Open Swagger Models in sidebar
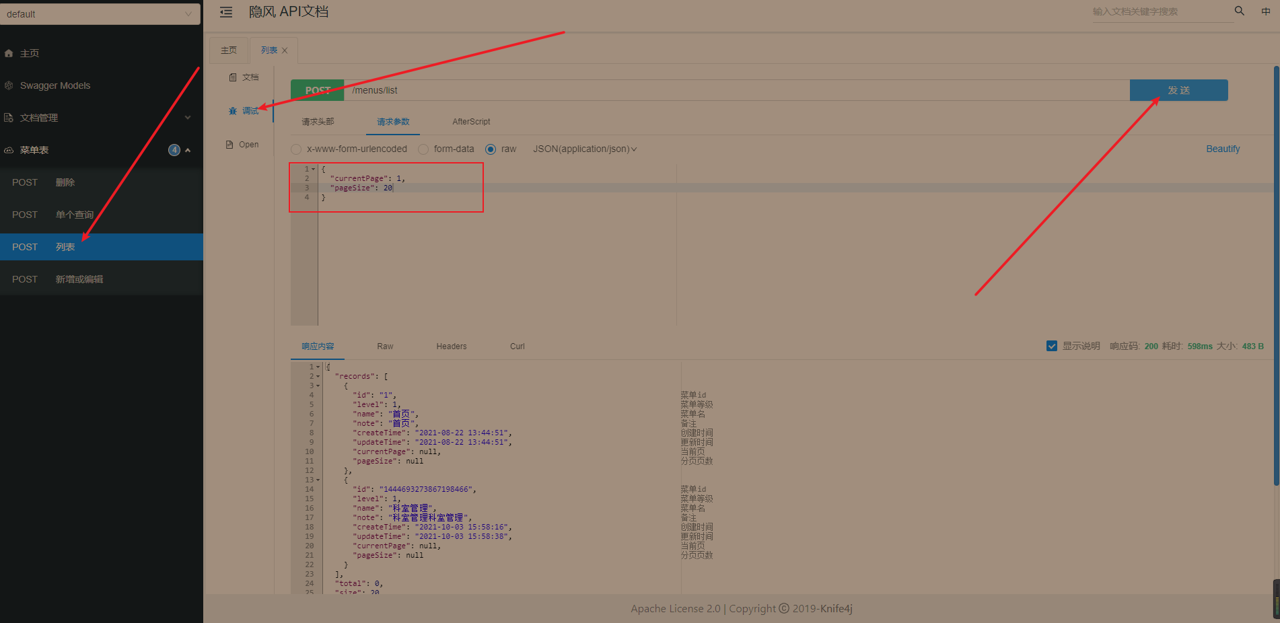The height and width of the screenshot is (623, 1280). (x=102, y=85)
